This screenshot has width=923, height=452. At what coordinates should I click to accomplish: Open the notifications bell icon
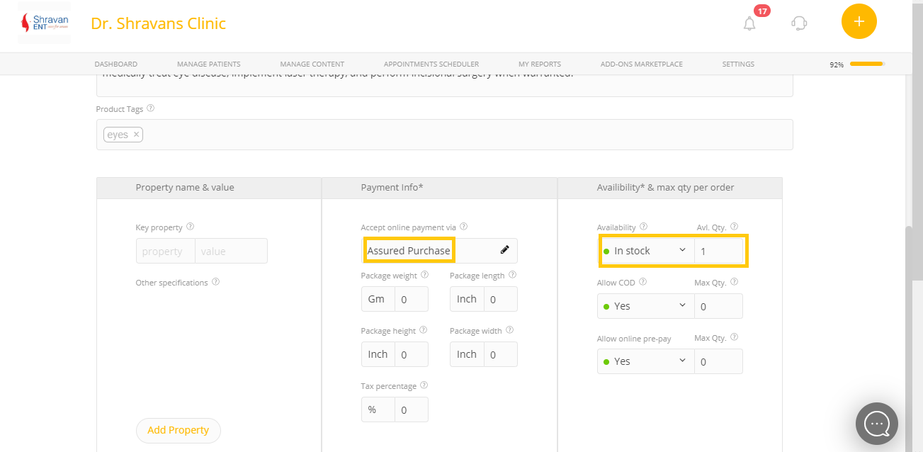tap(749, 23)
